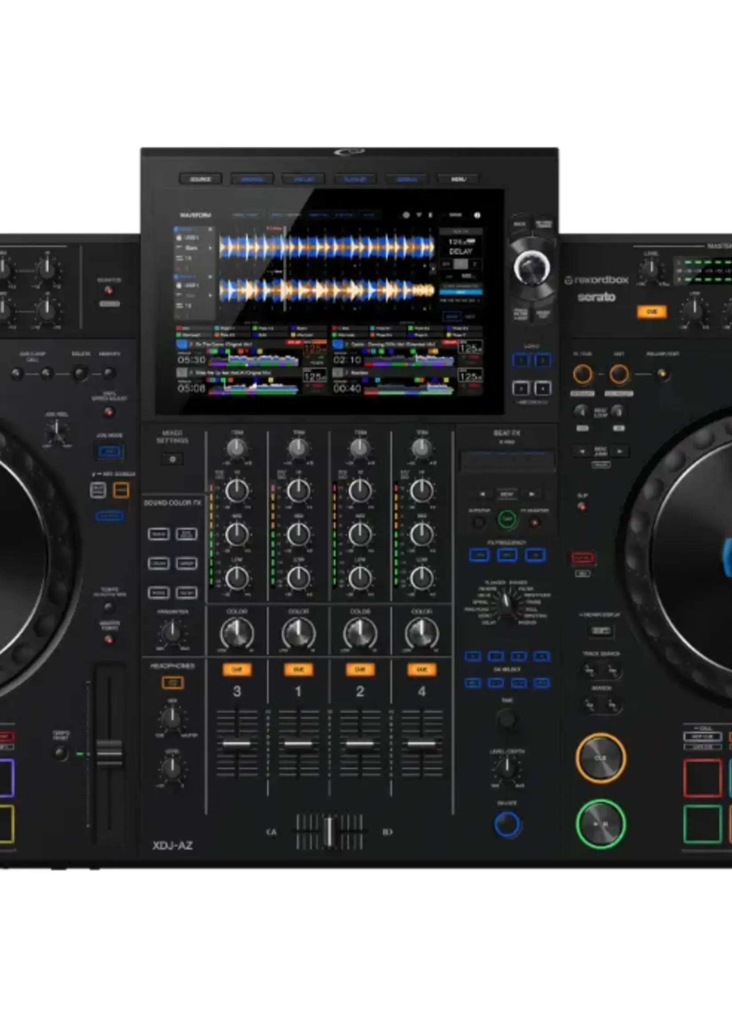
Task: Click channel 4 COLOR knob
Action: point(421,633)
